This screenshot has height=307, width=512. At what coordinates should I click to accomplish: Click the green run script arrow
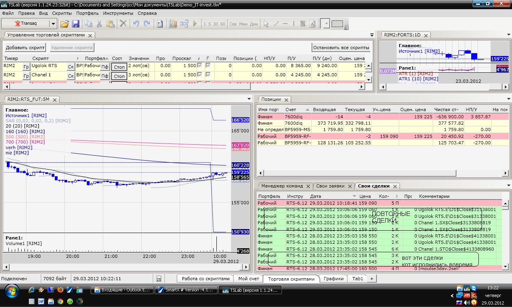(195, 24)
